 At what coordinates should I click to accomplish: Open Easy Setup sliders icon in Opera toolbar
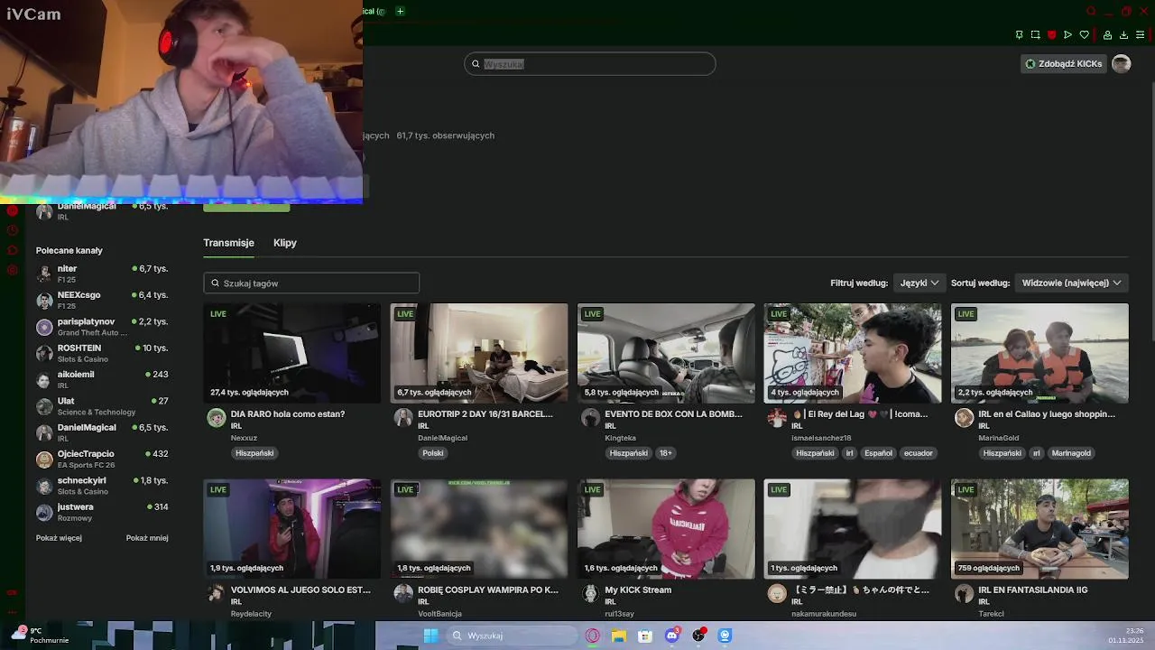(1140, 35)
